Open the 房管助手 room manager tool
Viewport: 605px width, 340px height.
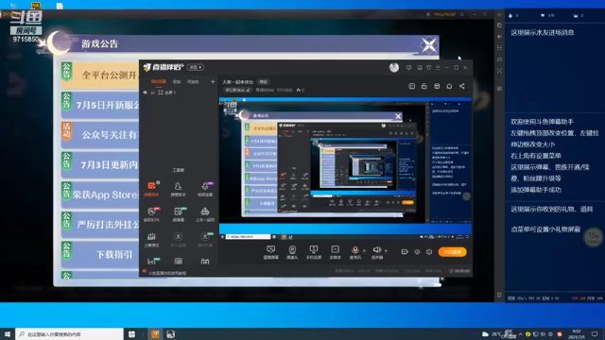(x=178, y=189)
